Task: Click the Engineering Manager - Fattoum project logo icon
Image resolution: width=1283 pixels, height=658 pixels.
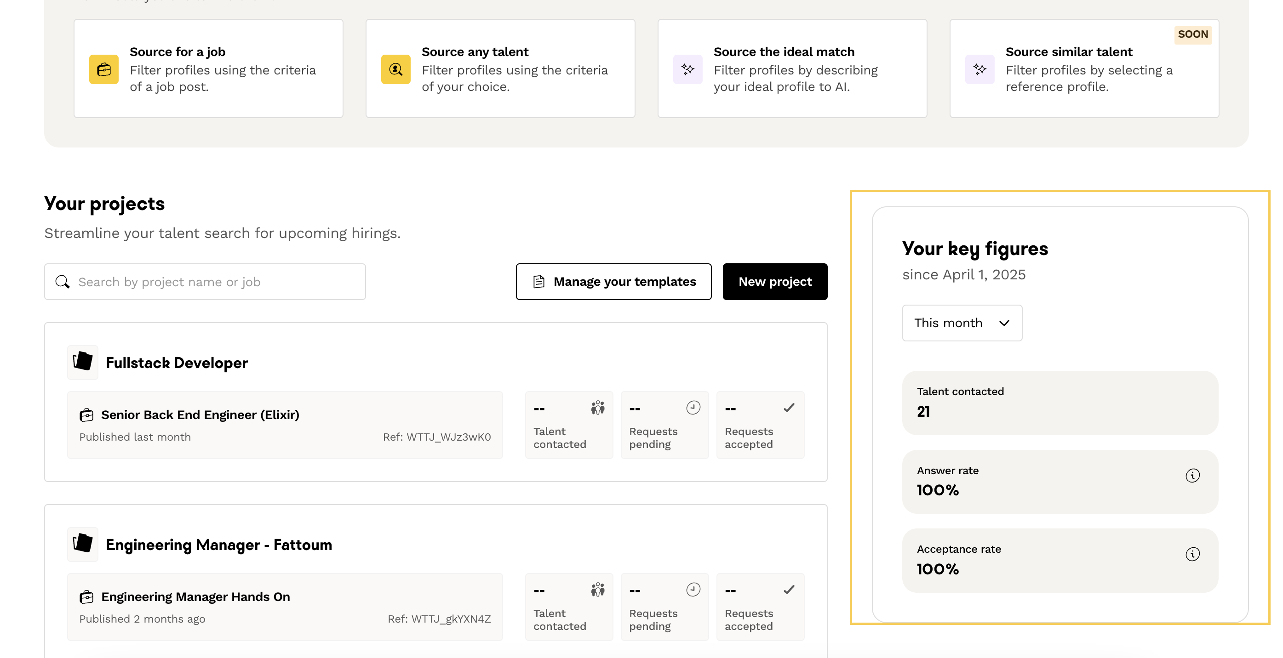Action: point(83,544)
